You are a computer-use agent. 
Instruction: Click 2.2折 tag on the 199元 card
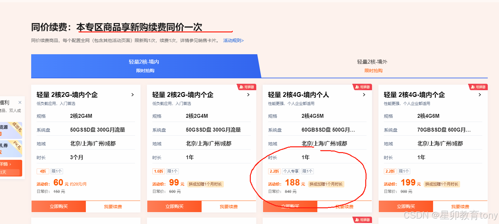click(x=390, y=171)
